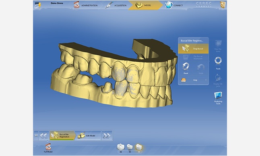Expand the Help section chevron
The width and height of the screenshot is (260, 156).
(x=206, y=80)
